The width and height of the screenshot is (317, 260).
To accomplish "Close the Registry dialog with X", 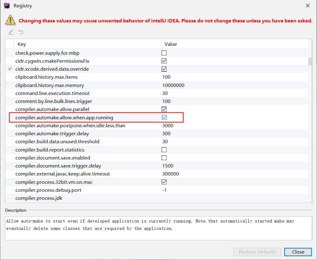I will pyautogui.click(x=308, y=6).
